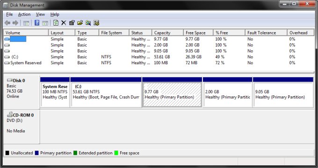This screenshot has width=318, height=168.
Task: Toggle the console tree pane icon
Action: 26,23
